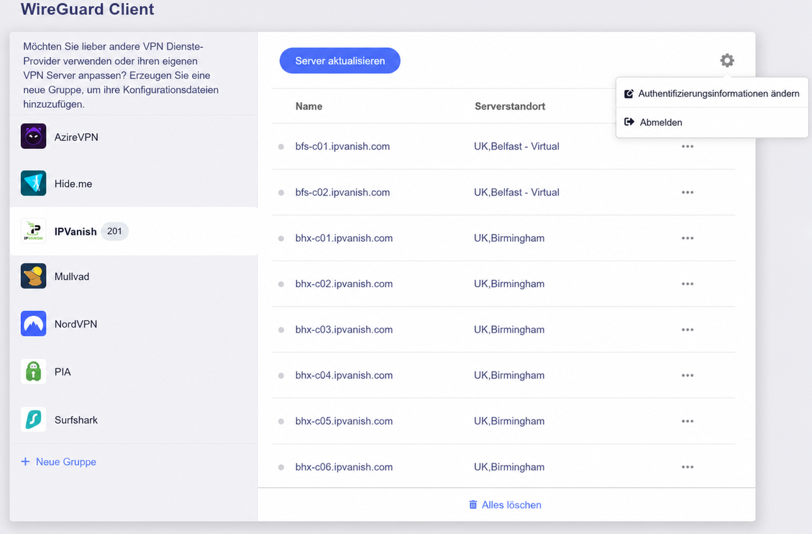Click the Name column header
This screenshot has width=812, height=534.
pos(309,107)
